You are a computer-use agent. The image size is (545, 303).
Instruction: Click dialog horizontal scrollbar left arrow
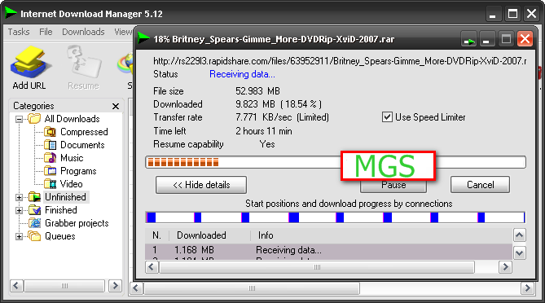pos(152,267)
